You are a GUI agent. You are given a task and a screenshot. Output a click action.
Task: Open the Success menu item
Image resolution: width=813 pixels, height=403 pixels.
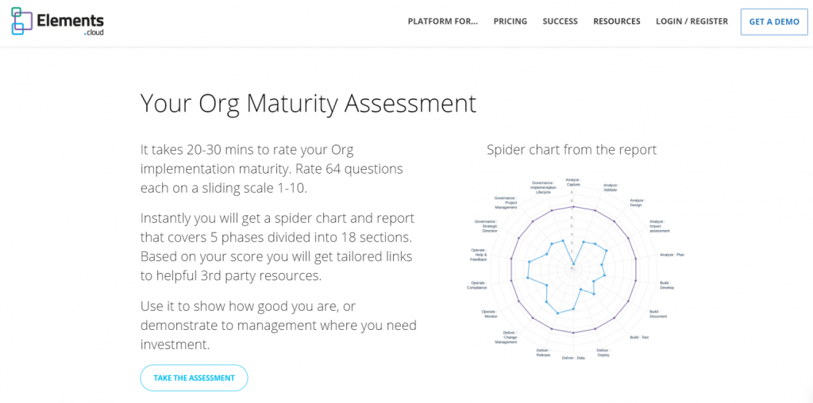[x=560, y=21]
